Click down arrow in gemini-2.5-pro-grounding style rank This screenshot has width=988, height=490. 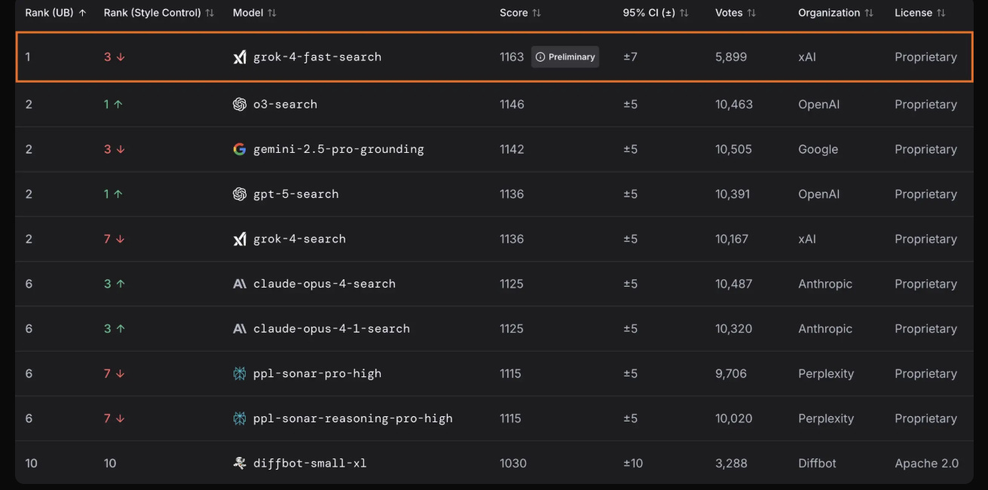[121, 149]
